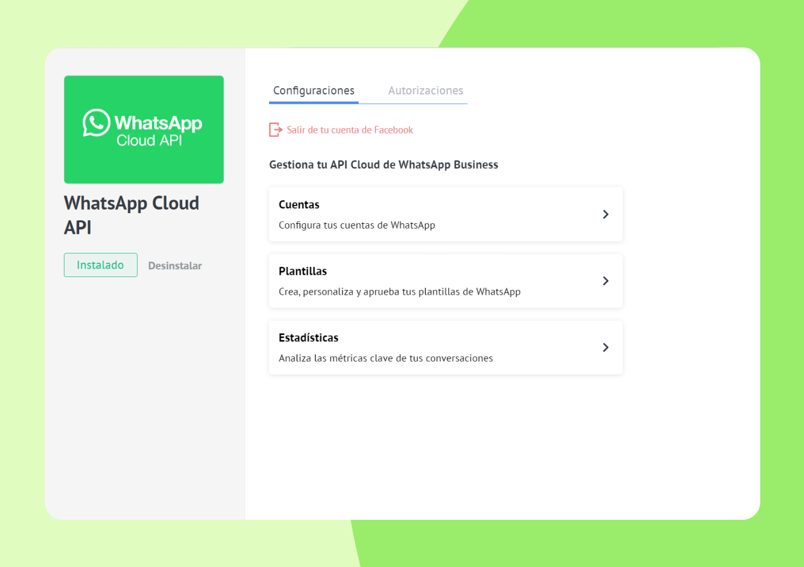Expand the Cuentas chevron arrow
804x567 pixels.
(605, 214)
